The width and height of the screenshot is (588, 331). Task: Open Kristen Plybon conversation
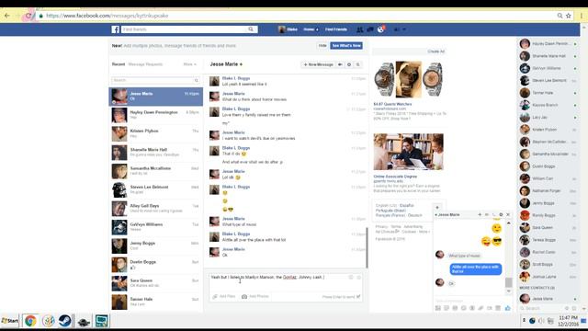(156, 134)
